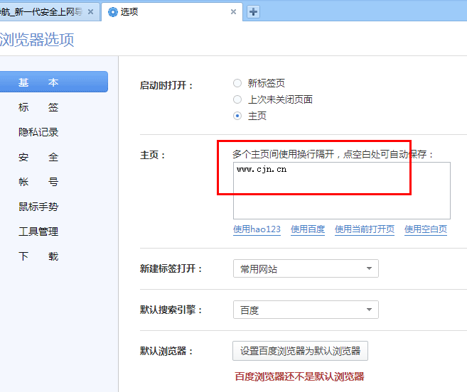Image resolution: width=467 pixels, height=392 pixels.
Task: Click the homepage URL text box
Action: coord(341,190)
